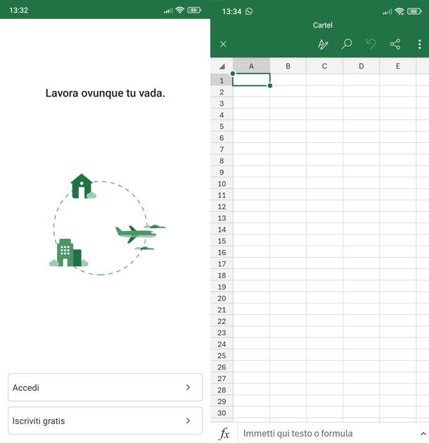Tap the 13:32 clock in the left status bar
This screenshot has height=443, width=429.
point(18,11)
